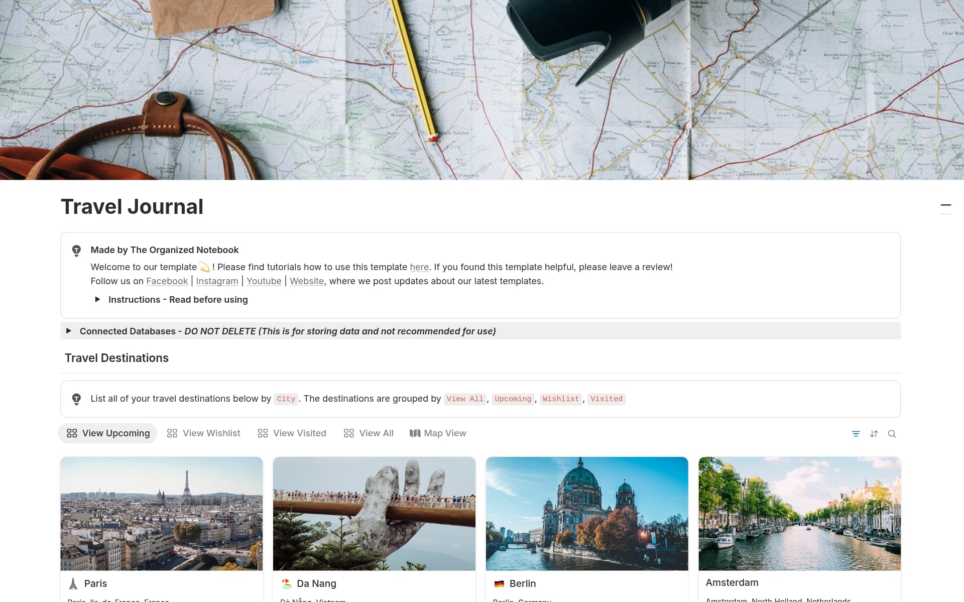The width and height of the screenshot is (964, 602).
Task: Click the lightbulb icon on the Made by callout
Action: [x=76, y=250]
